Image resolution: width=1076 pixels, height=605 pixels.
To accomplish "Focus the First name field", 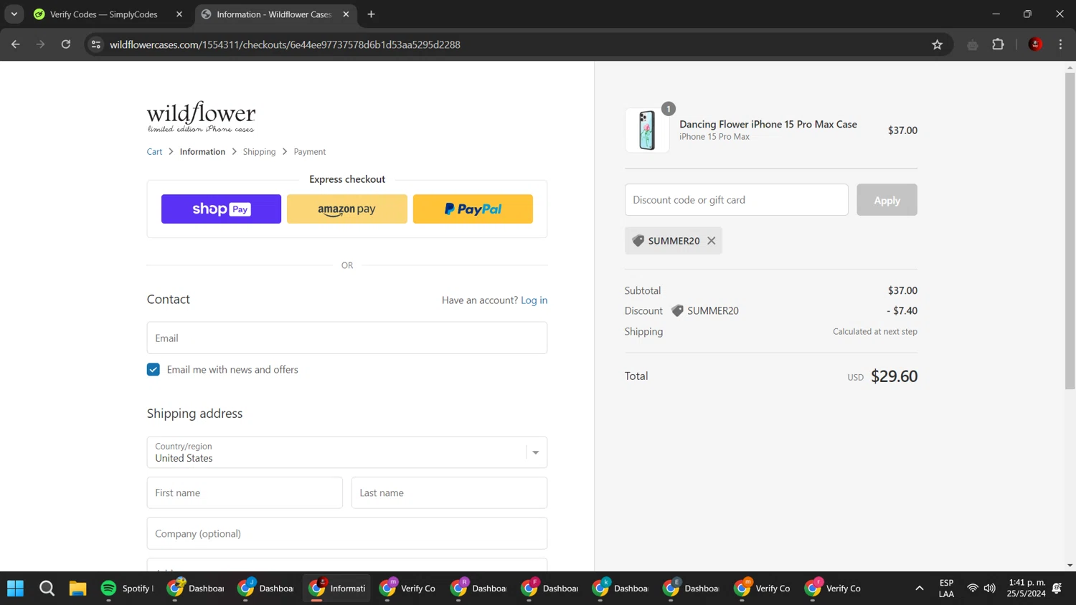I will (x=245, y=493).
